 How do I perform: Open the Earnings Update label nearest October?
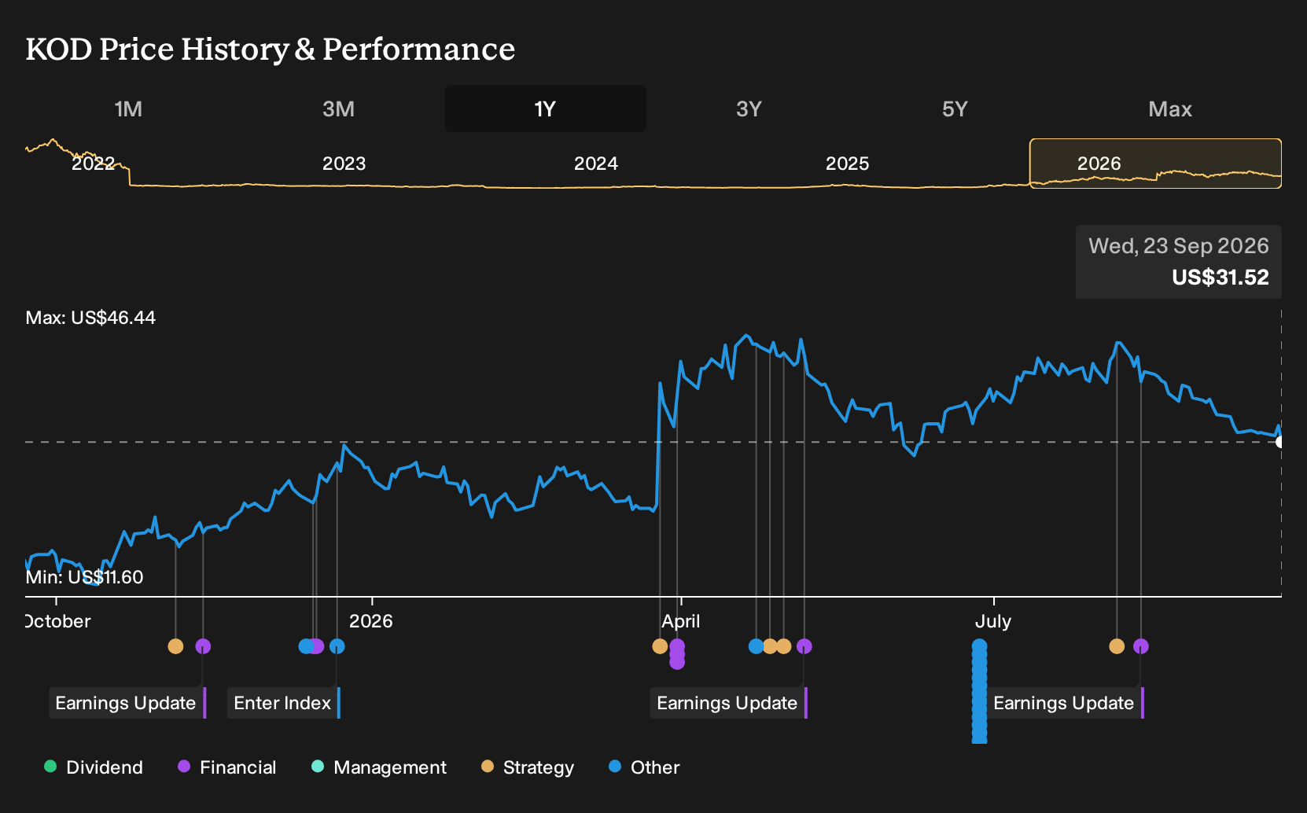coord(127,703)
